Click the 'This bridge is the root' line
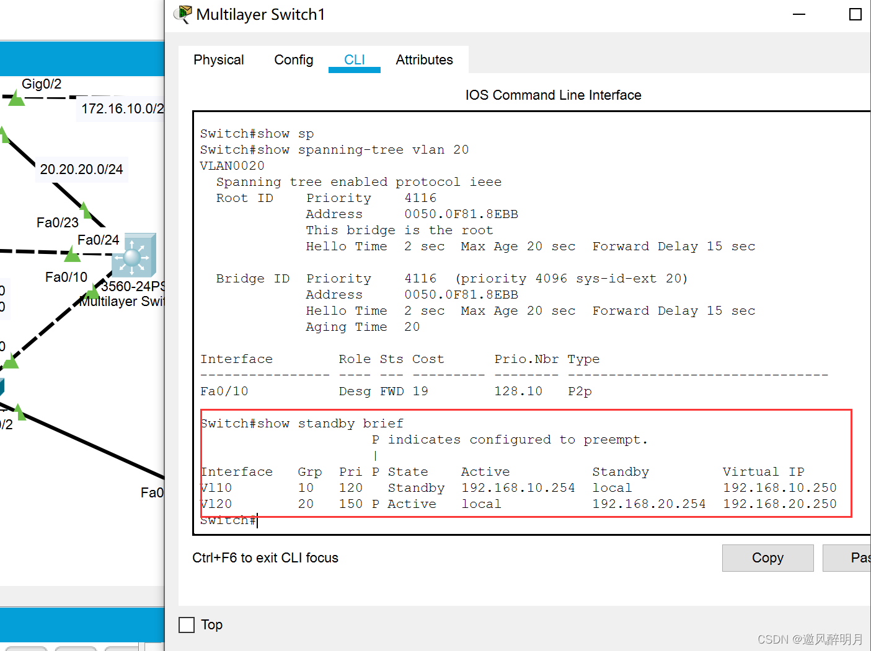The height and width of the screenshot is (651, 871). [x=400, y=230]
